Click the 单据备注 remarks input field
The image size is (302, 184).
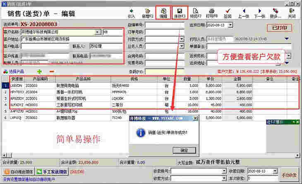coord(249,46)
